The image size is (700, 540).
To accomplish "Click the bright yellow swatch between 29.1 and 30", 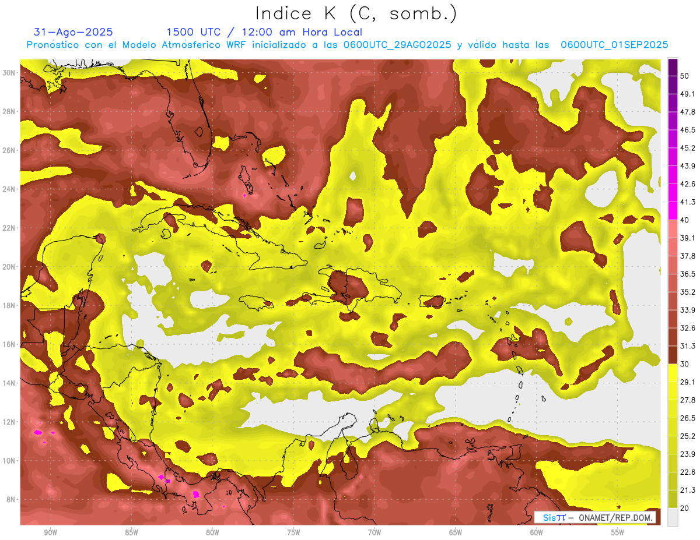I will tap(673, 373).
